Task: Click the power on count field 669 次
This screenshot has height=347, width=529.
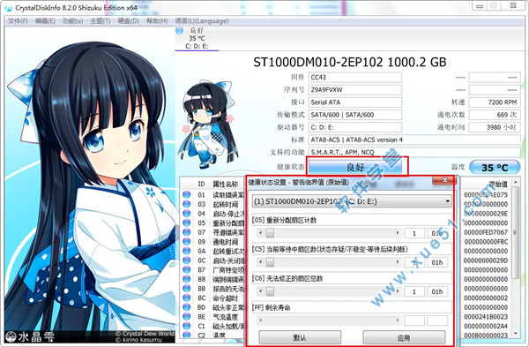Action: point(495,115)
